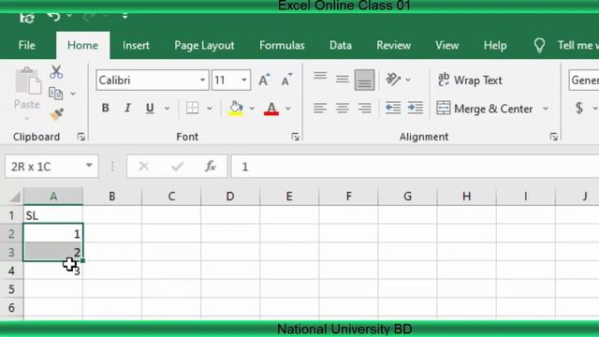
Task: Apply red Font Color
Action: (x=271, y=109)
